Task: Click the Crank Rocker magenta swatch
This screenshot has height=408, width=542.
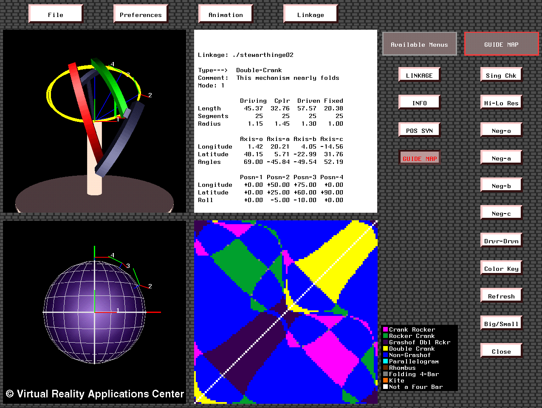Action: coord(385,329)
